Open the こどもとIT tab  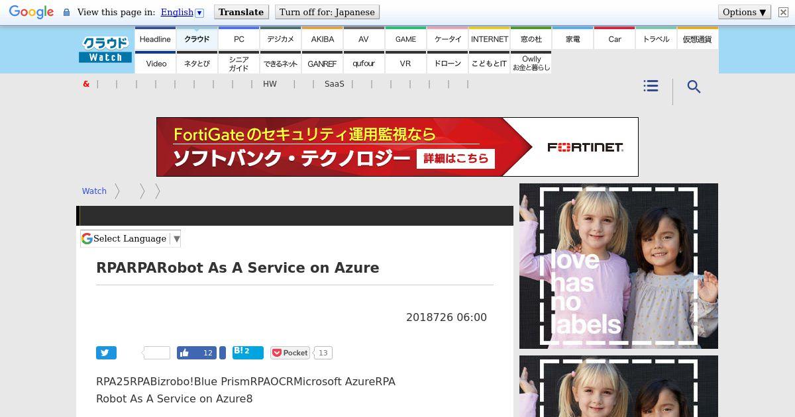click(489, 63)
